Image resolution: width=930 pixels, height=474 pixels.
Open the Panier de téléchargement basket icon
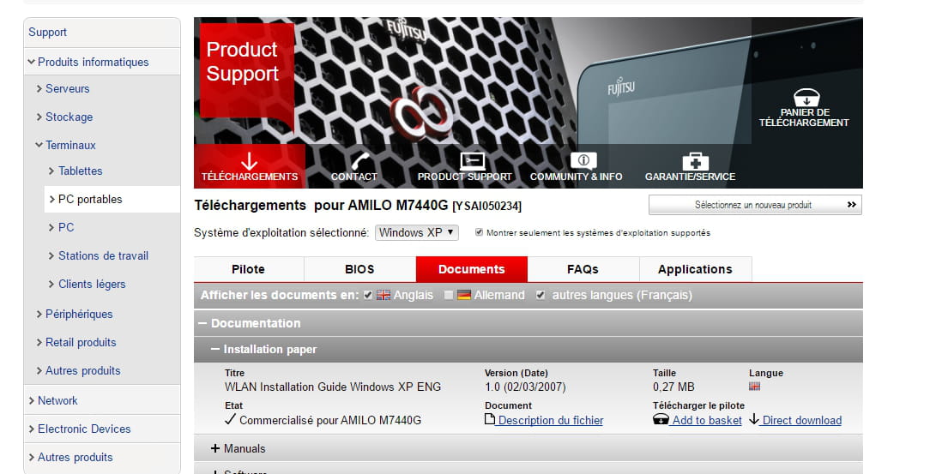(806, 98)
